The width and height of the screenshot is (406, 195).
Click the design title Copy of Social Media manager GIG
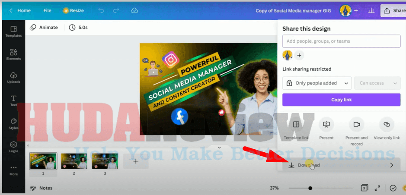tap(293, 11)
